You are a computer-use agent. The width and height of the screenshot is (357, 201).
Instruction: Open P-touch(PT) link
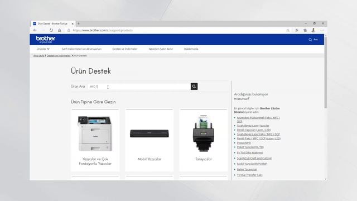[x=244, y=143]
